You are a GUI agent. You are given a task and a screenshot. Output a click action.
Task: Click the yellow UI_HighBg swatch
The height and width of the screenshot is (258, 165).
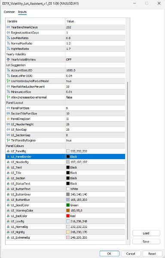68,232
